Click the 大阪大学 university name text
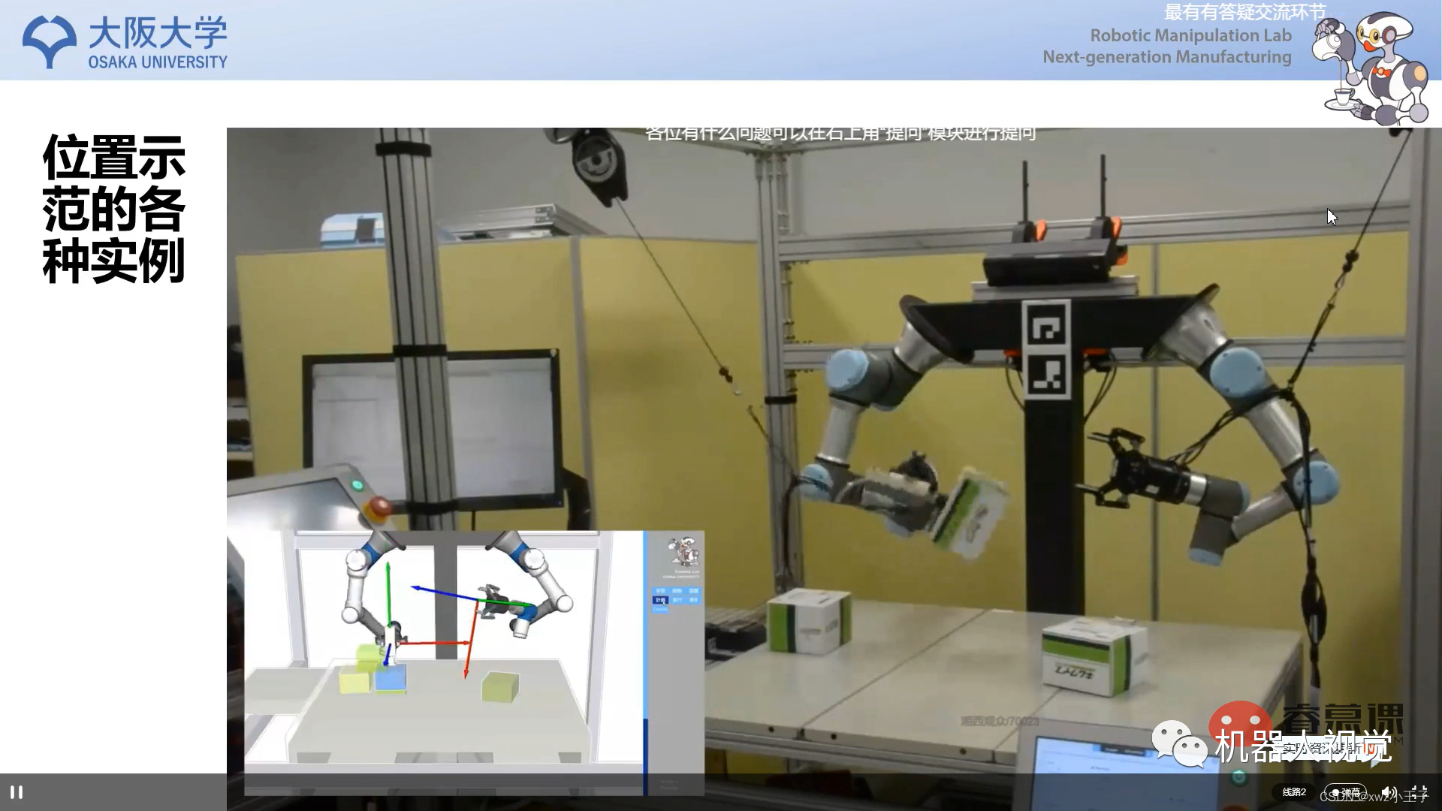 (158, 33)
